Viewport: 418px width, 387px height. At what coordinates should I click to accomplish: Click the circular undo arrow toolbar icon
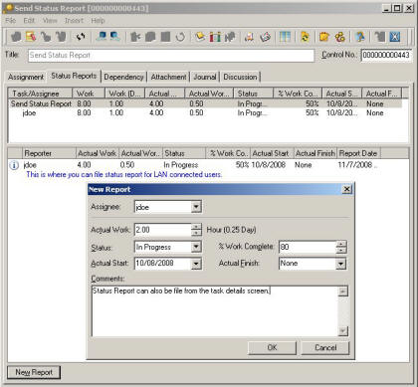click(x=180, y=37)
